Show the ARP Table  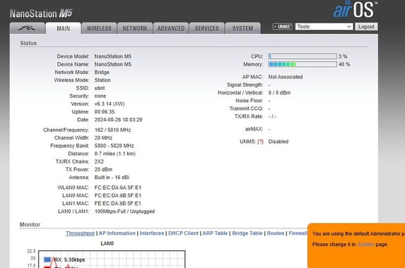point(215,233)
